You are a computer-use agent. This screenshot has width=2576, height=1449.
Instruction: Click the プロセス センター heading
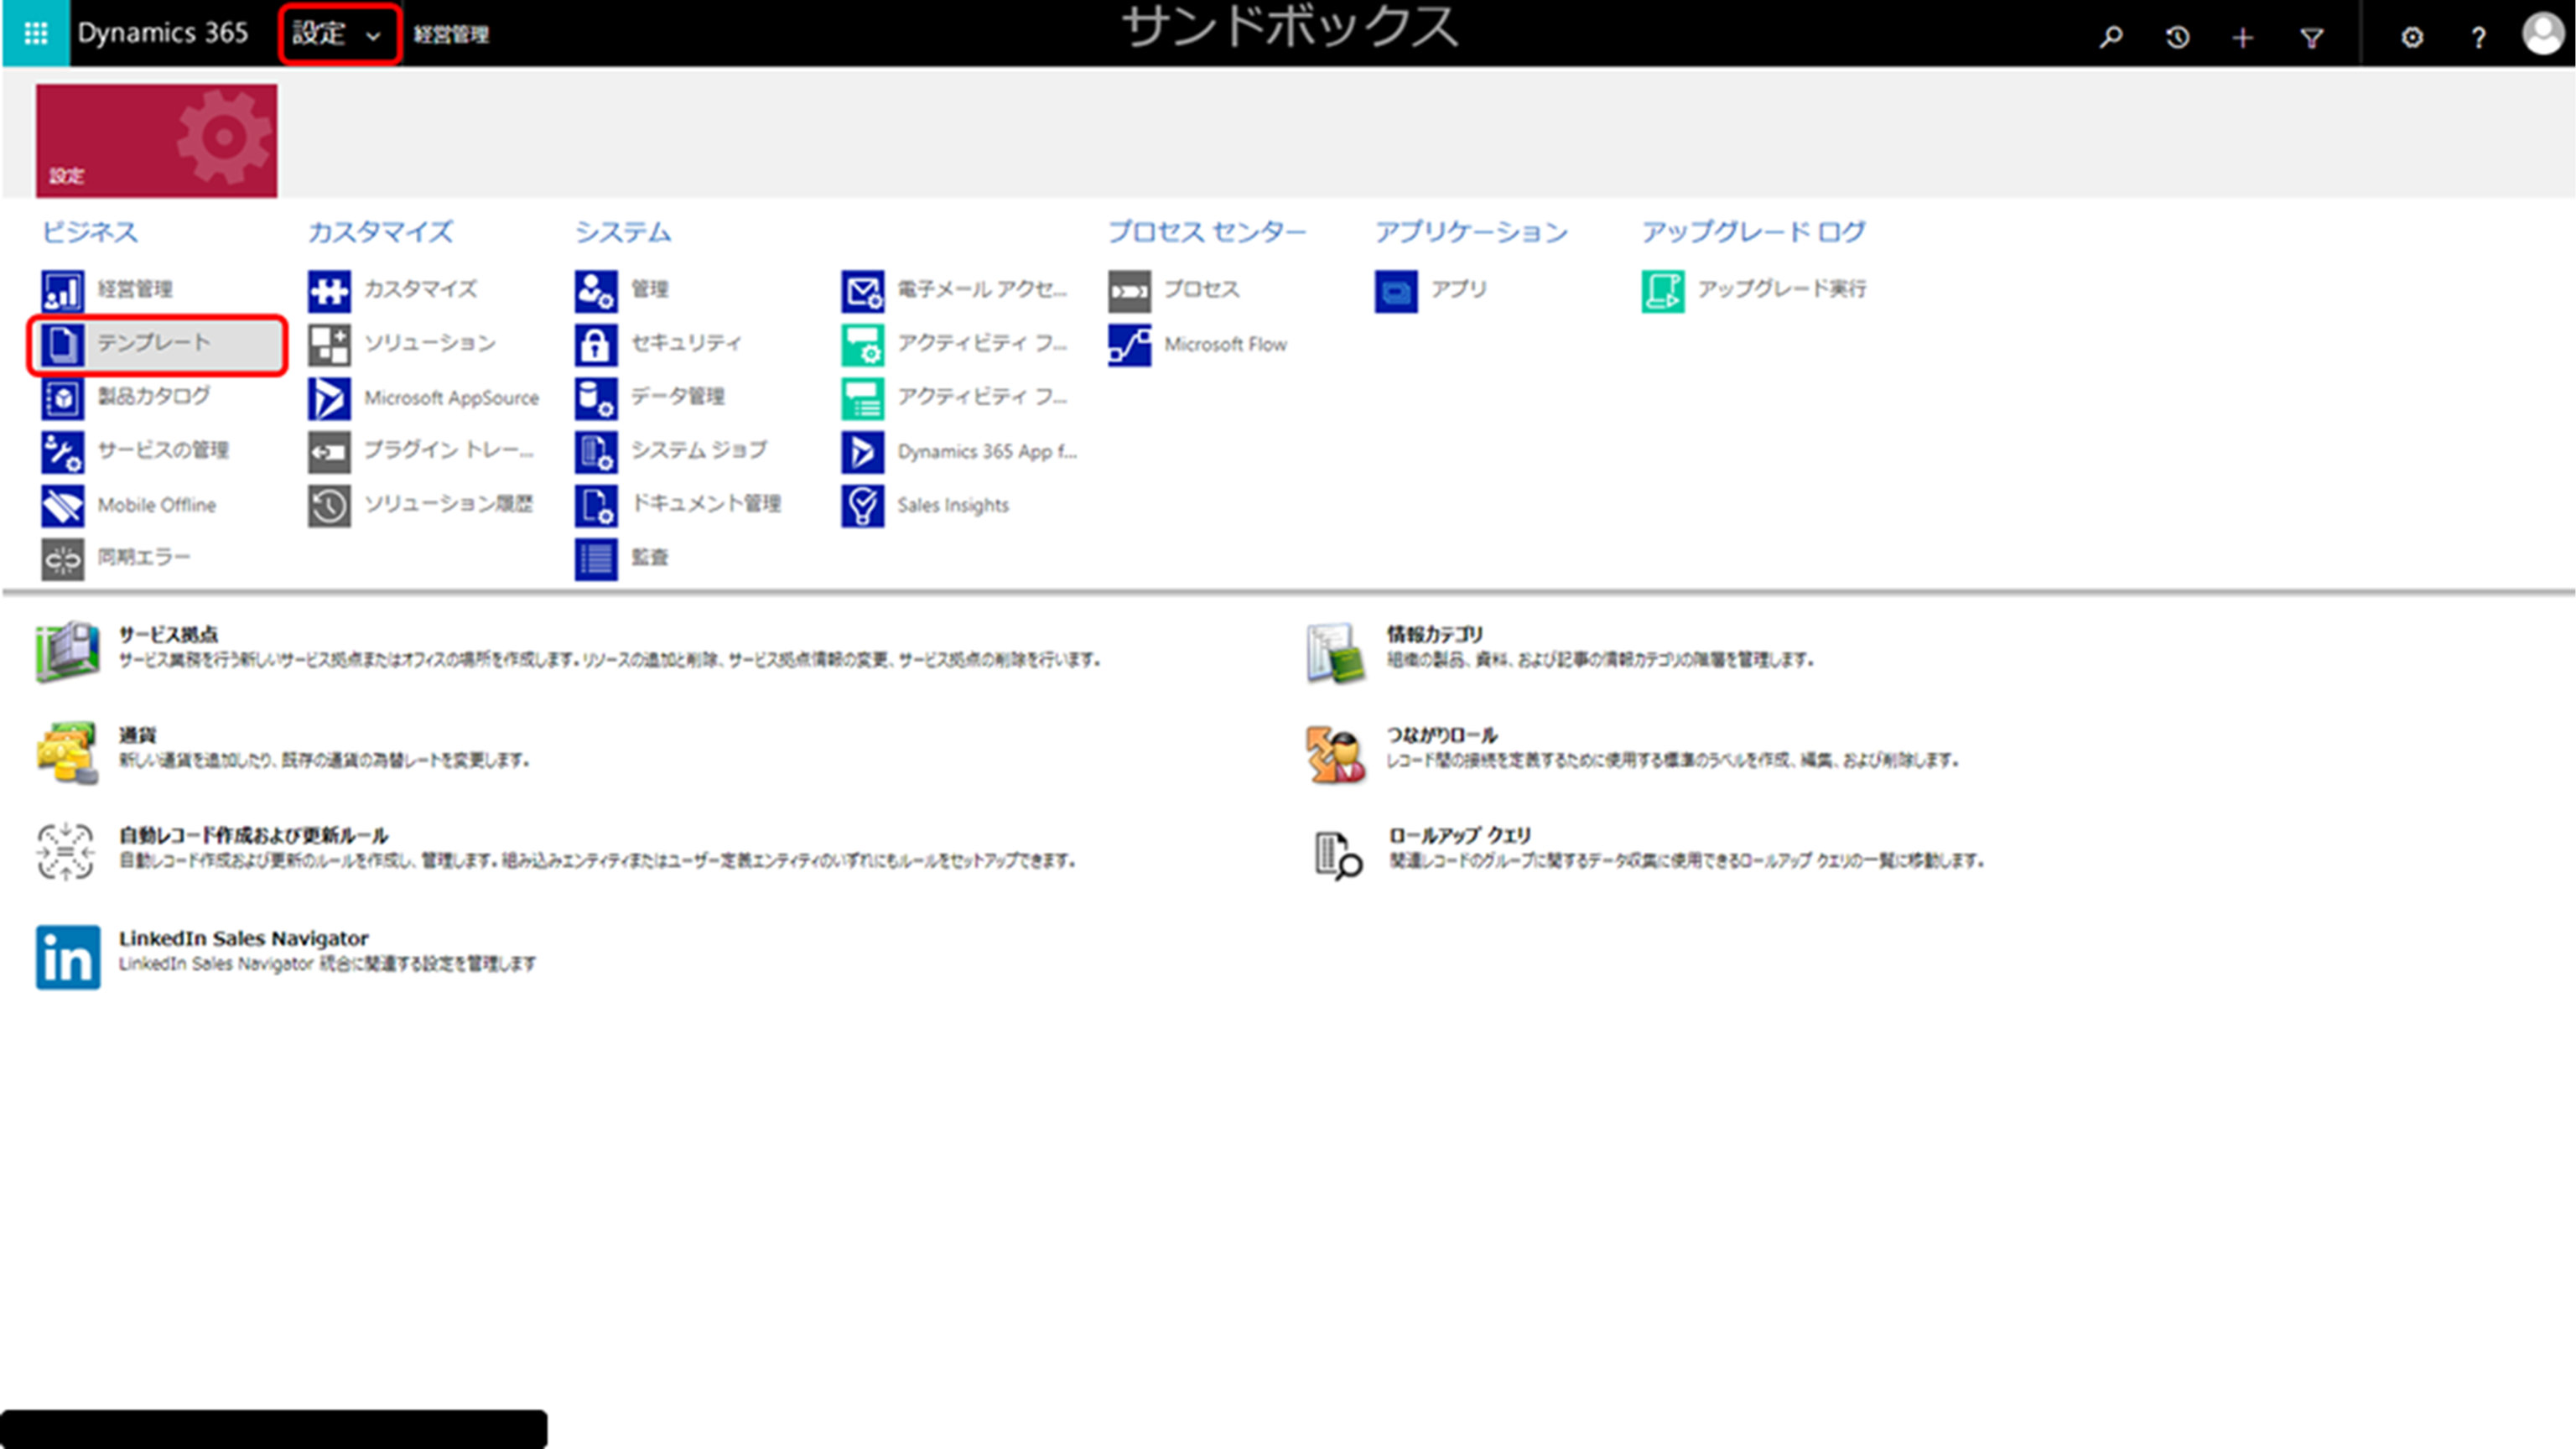1207,232
